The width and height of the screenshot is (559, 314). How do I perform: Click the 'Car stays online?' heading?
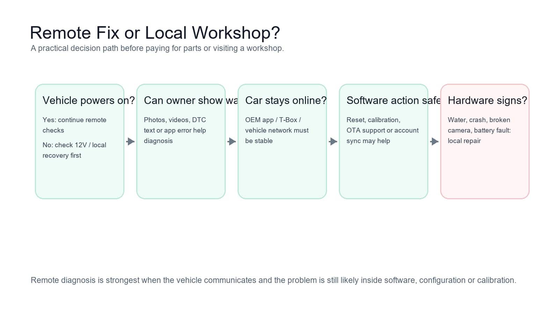(x=286, y=100)
